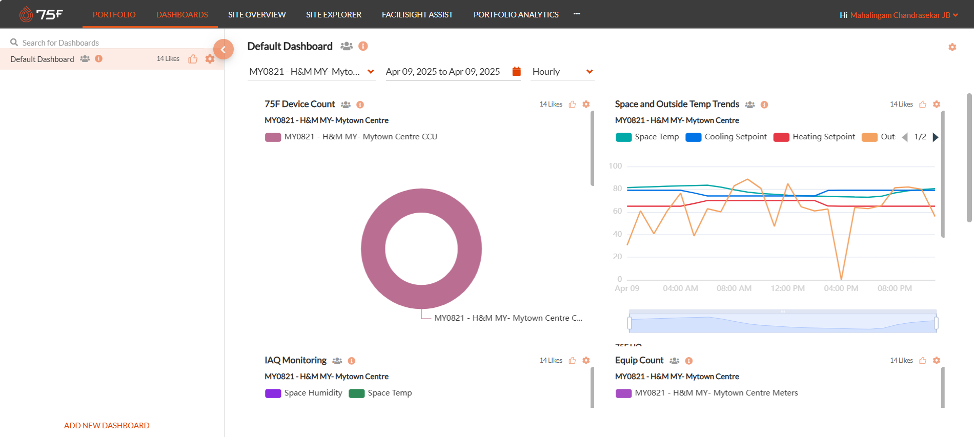Viewport: 974px width, 437px height.
Task: Toggle the Space Temp legend series in the Space and Outside Temp Trends widget
Action: tap(647, 137)
